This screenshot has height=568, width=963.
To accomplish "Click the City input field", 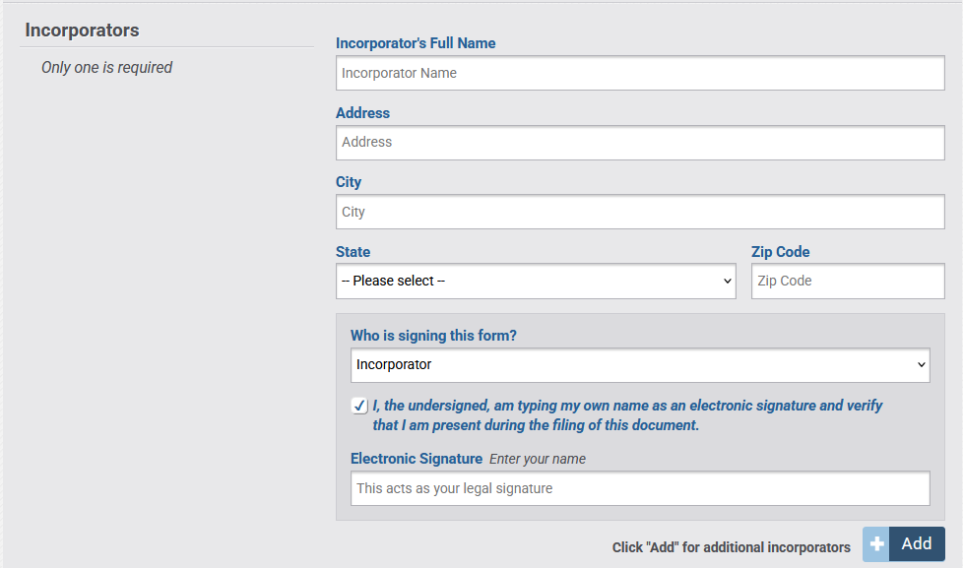I will coord(640,212).
